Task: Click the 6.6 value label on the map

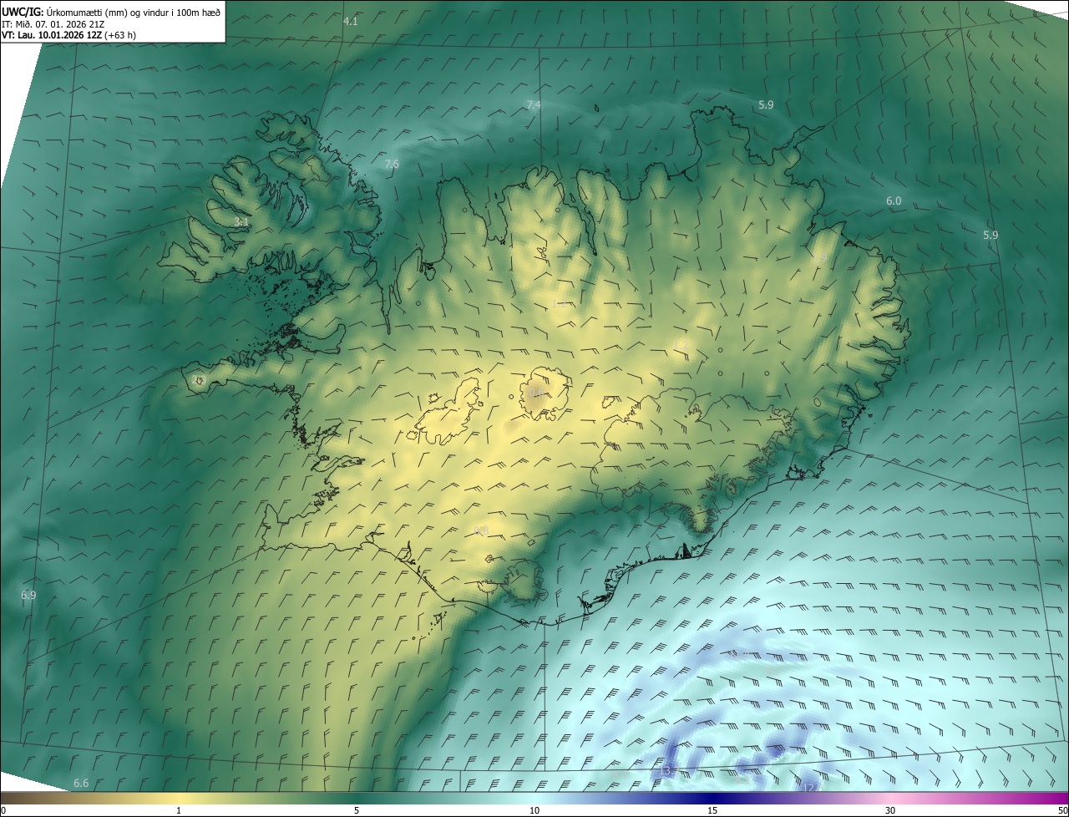Action: [x=81, y=784]
